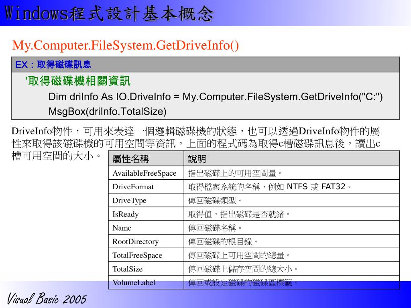Viewport: 411px width, 308px height.
Task: Click the footer text 'Visual Basic 2005'
Action: [x=47, y=299]
